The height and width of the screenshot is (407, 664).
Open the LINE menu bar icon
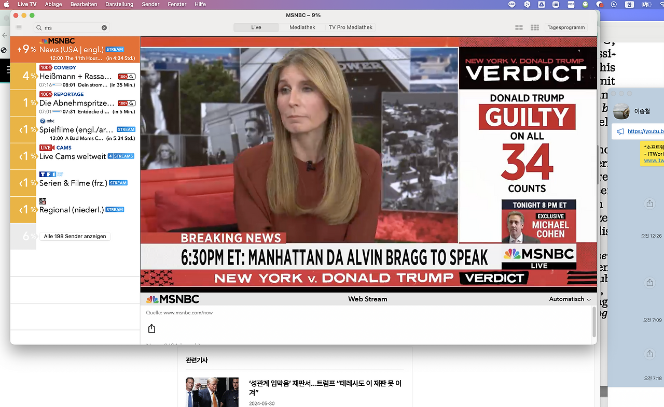(x=512, y=4)
